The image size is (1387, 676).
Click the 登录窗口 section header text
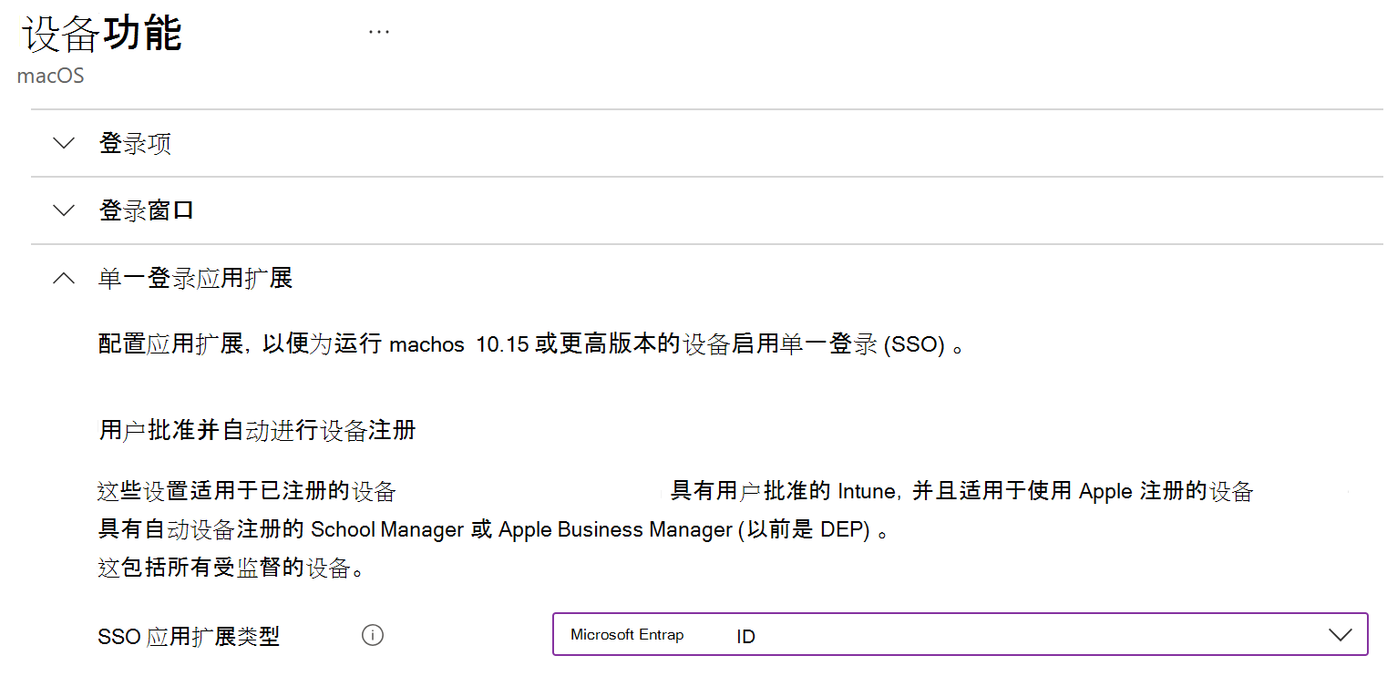(x=146, y=210)
